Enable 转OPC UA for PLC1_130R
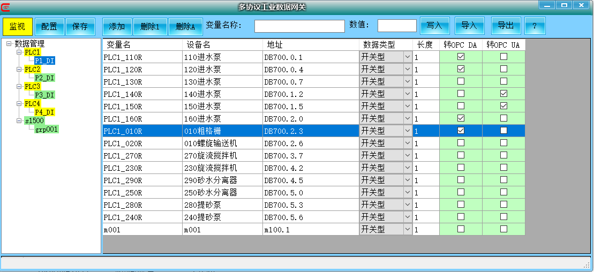 click(x=503, y=81)
